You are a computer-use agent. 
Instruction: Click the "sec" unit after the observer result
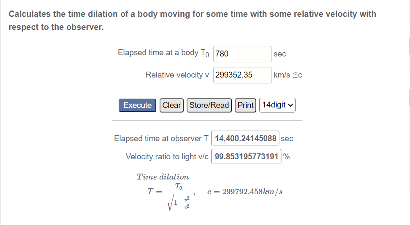[x=287, y=139]
